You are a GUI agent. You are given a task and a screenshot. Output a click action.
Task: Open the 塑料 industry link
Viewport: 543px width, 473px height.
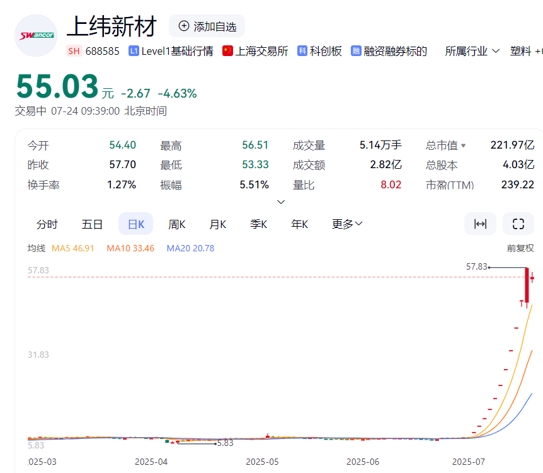520,51
